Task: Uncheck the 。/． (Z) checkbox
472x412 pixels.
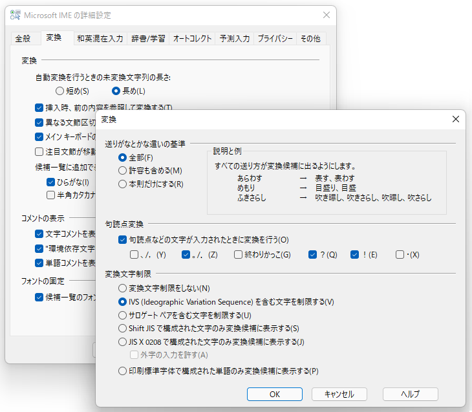Action: [186, 255]
